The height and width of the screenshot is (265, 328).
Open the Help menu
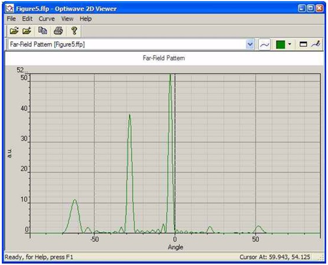[x=86, y=19]
